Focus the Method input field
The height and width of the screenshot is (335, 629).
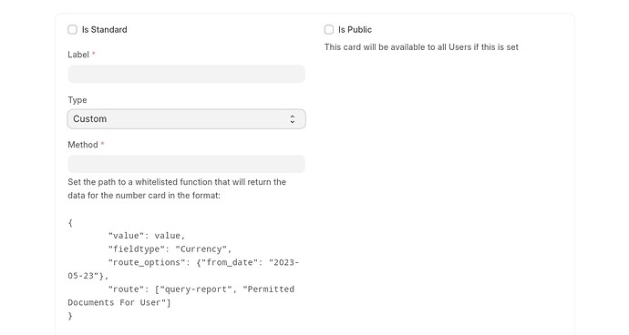coord(187,164)
